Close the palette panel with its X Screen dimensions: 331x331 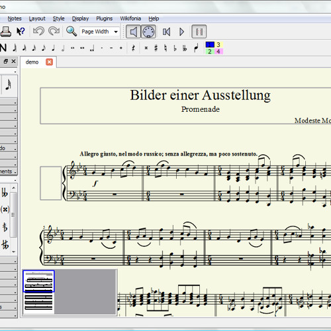tap(13, 61)
